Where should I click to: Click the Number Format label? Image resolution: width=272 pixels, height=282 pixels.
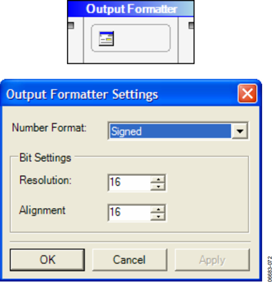(x=49, y=128)
